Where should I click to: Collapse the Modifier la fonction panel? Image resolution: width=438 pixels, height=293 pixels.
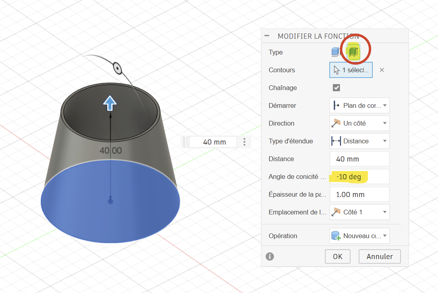click(x=267, y=36)
